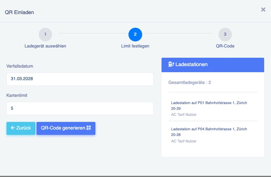Click the 'Ladegerät auswählen' step label
Screen dimensions: 271x177
pos(45,46)
